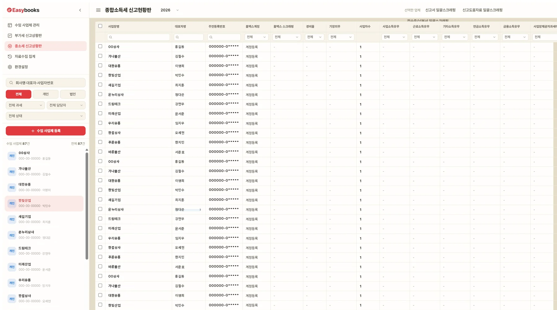Check the first 가나물산 row checkbox
Viewport: 557px width, 310px height.
click(100, 56)
